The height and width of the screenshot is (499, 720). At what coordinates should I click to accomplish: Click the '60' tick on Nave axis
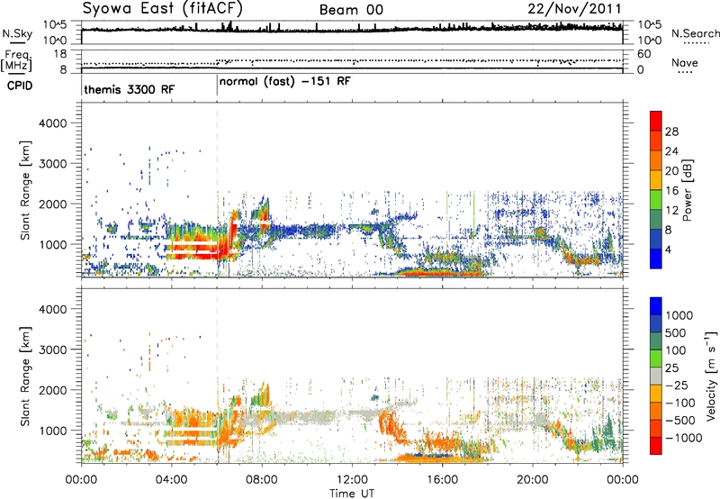tap(643, 54)
